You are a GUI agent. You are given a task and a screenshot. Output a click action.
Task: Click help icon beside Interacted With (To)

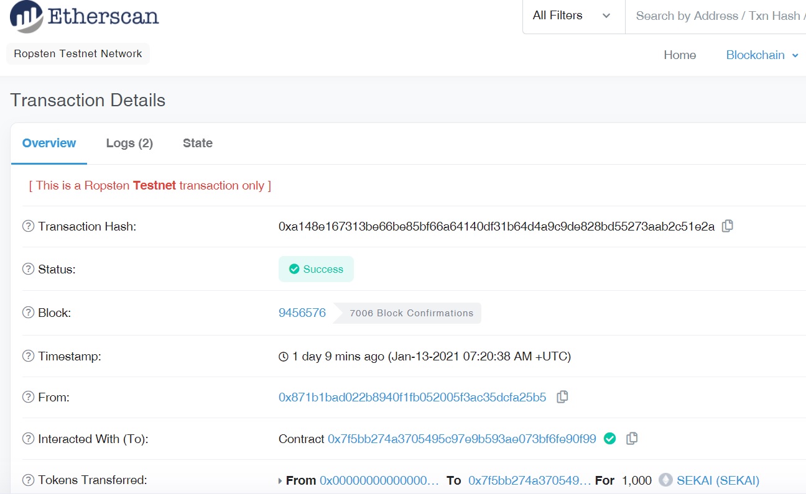point(28,439)
